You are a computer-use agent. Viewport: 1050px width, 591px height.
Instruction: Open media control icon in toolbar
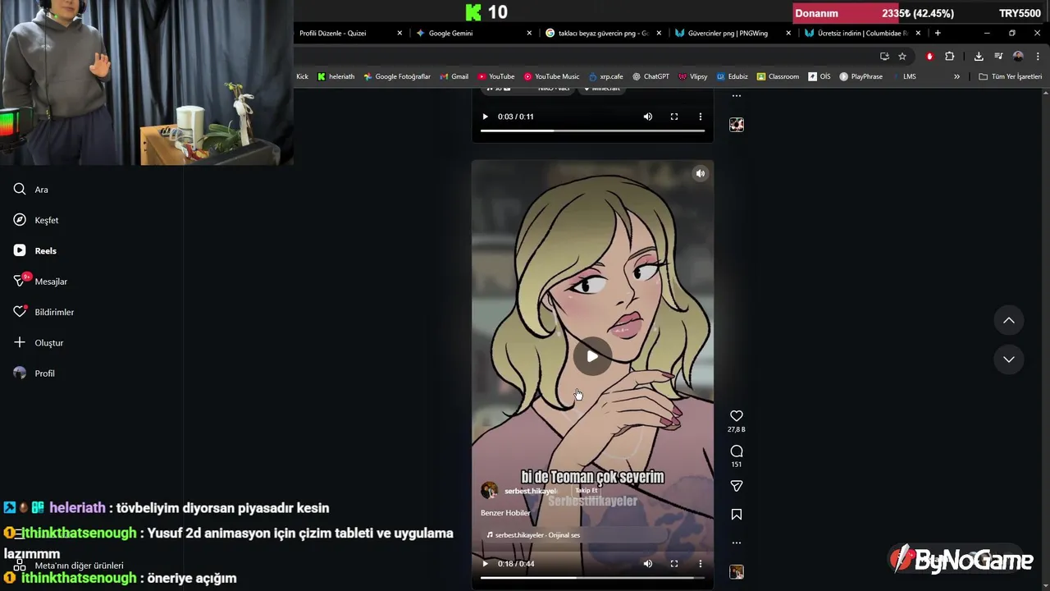[998, 56]
